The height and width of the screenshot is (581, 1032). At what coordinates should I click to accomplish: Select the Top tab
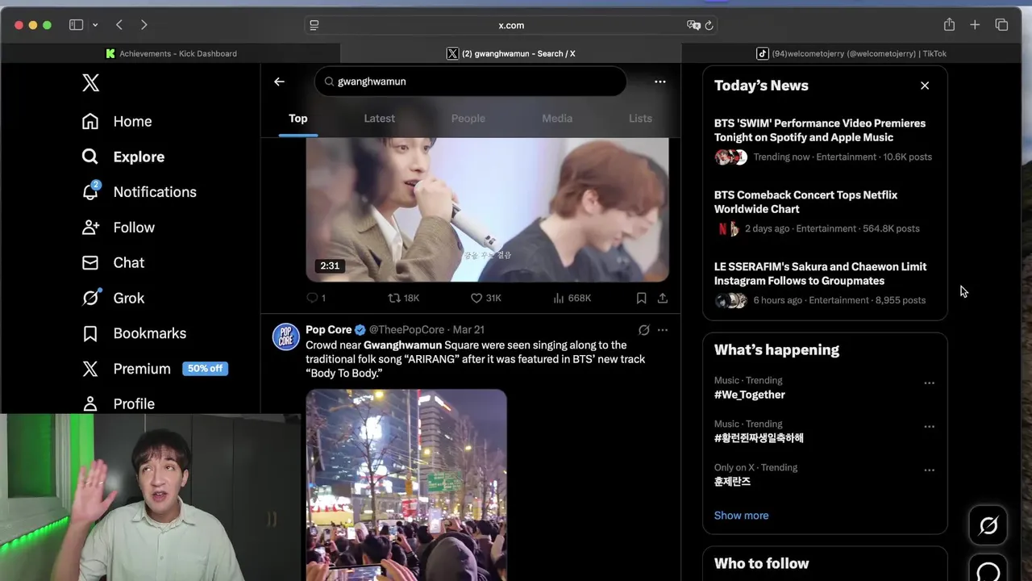298,119
